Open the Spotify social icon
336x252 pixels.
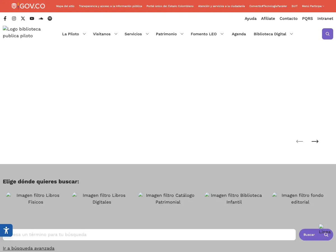(50, 18)
